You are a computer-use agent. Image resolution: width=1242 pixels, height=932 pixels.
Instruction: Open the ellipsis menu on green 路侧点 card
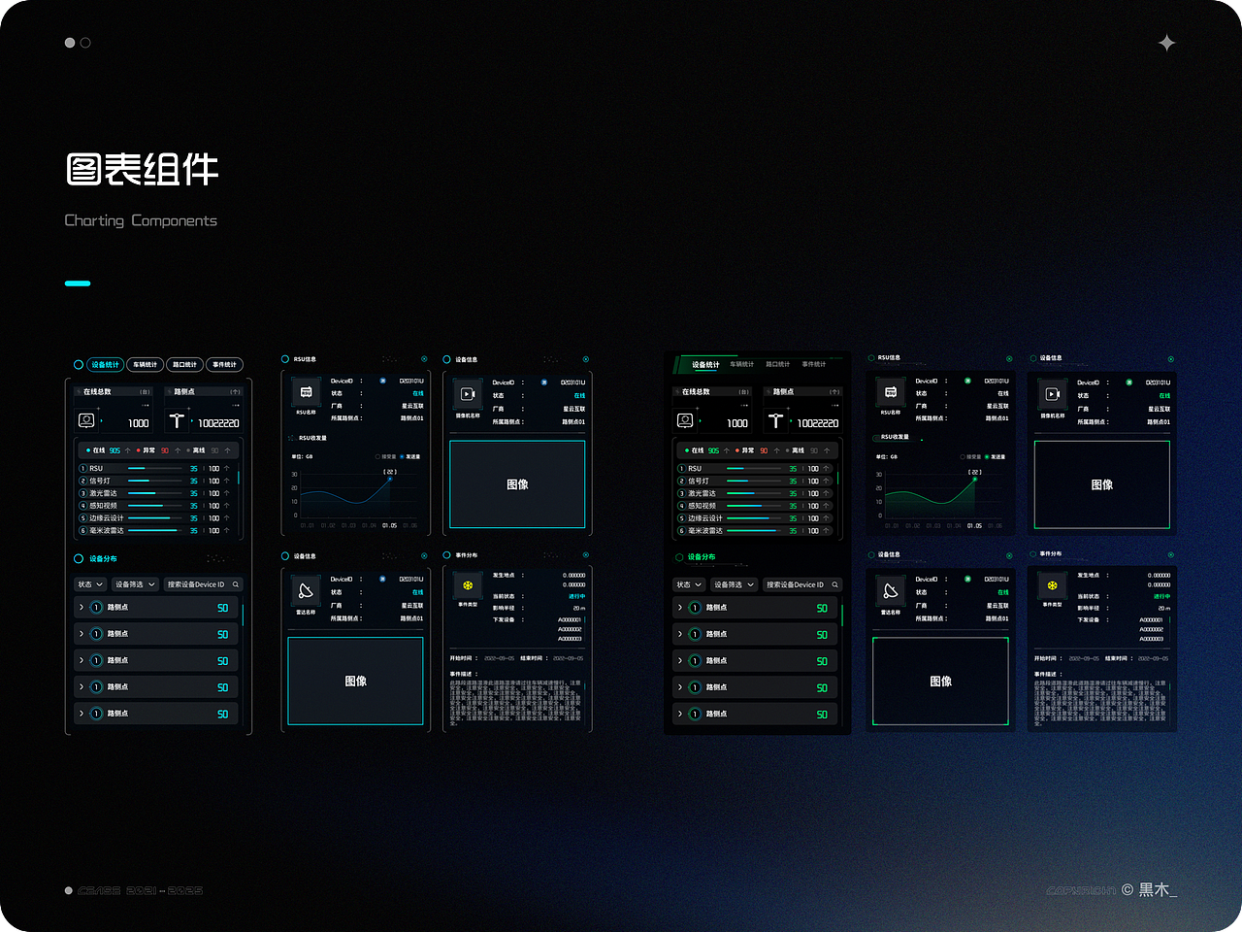834,405
